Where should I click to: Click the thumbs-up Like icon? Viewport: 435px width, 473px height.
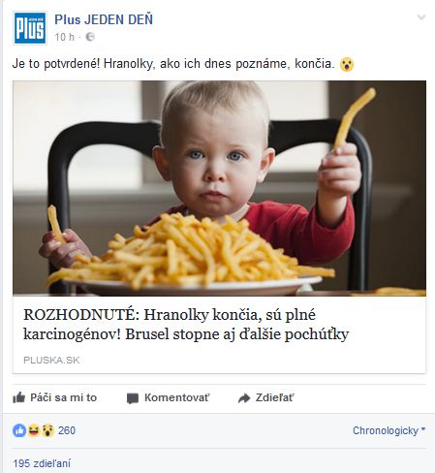click(x=18, y=397)
